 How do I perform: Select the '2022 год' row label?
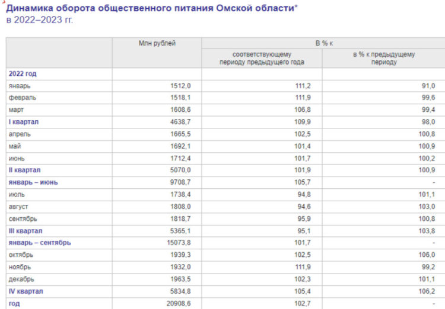23,73
